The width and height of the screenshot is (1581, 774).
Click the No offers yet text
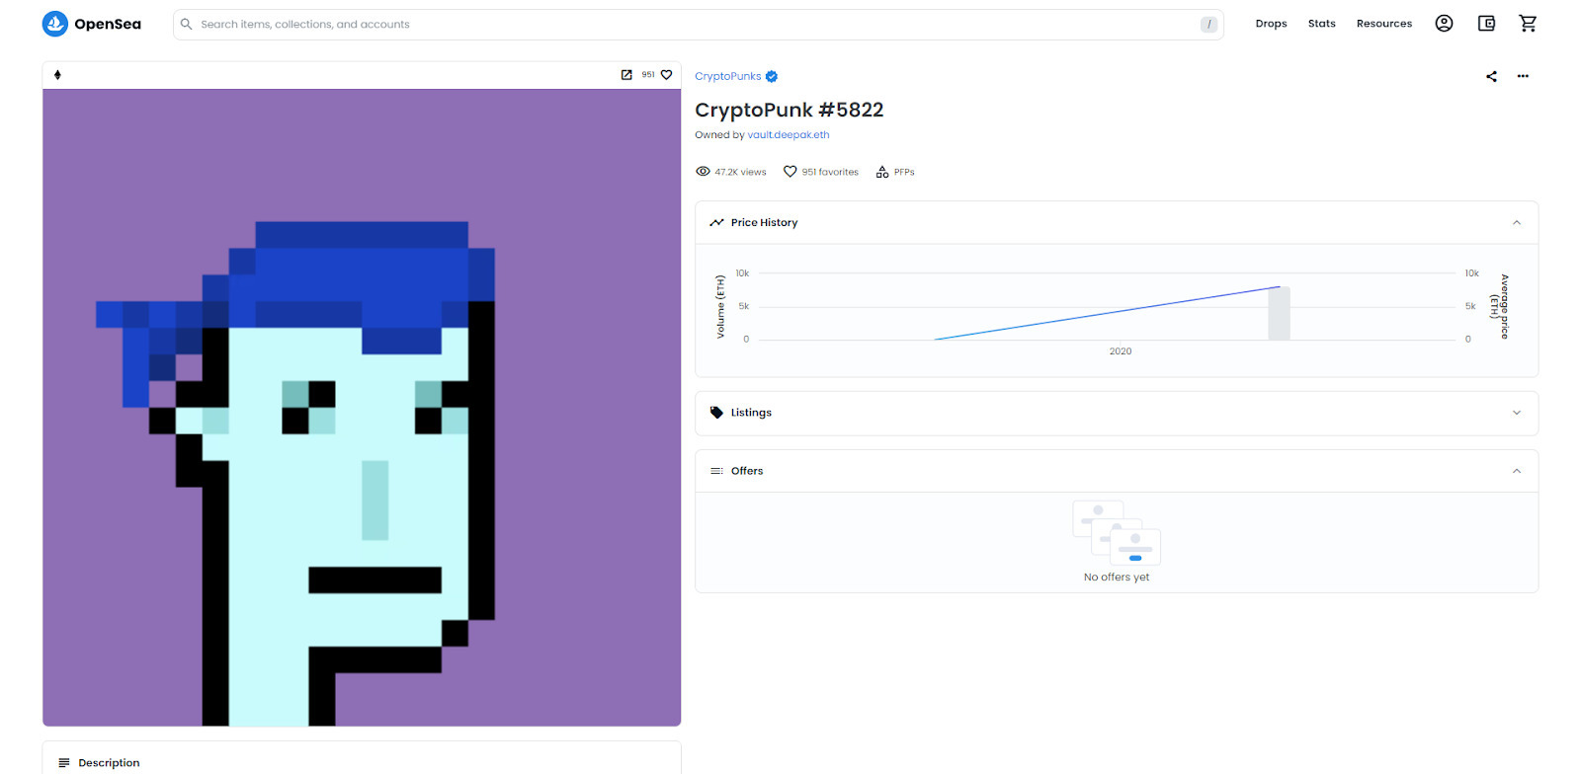[1117, 578]
